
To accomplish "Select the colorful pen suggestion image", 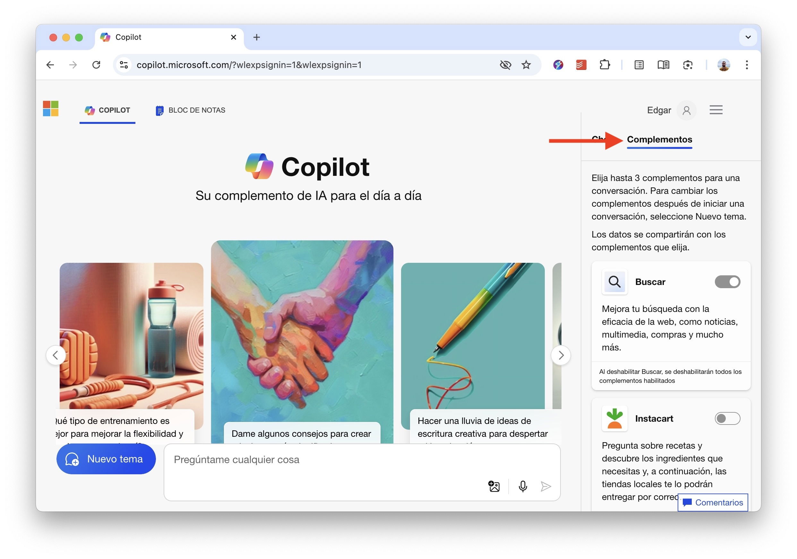I will 472,335.
